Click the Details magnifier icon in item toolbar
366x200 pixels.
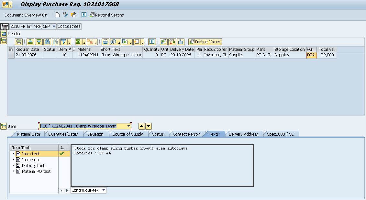coord(19,42)
